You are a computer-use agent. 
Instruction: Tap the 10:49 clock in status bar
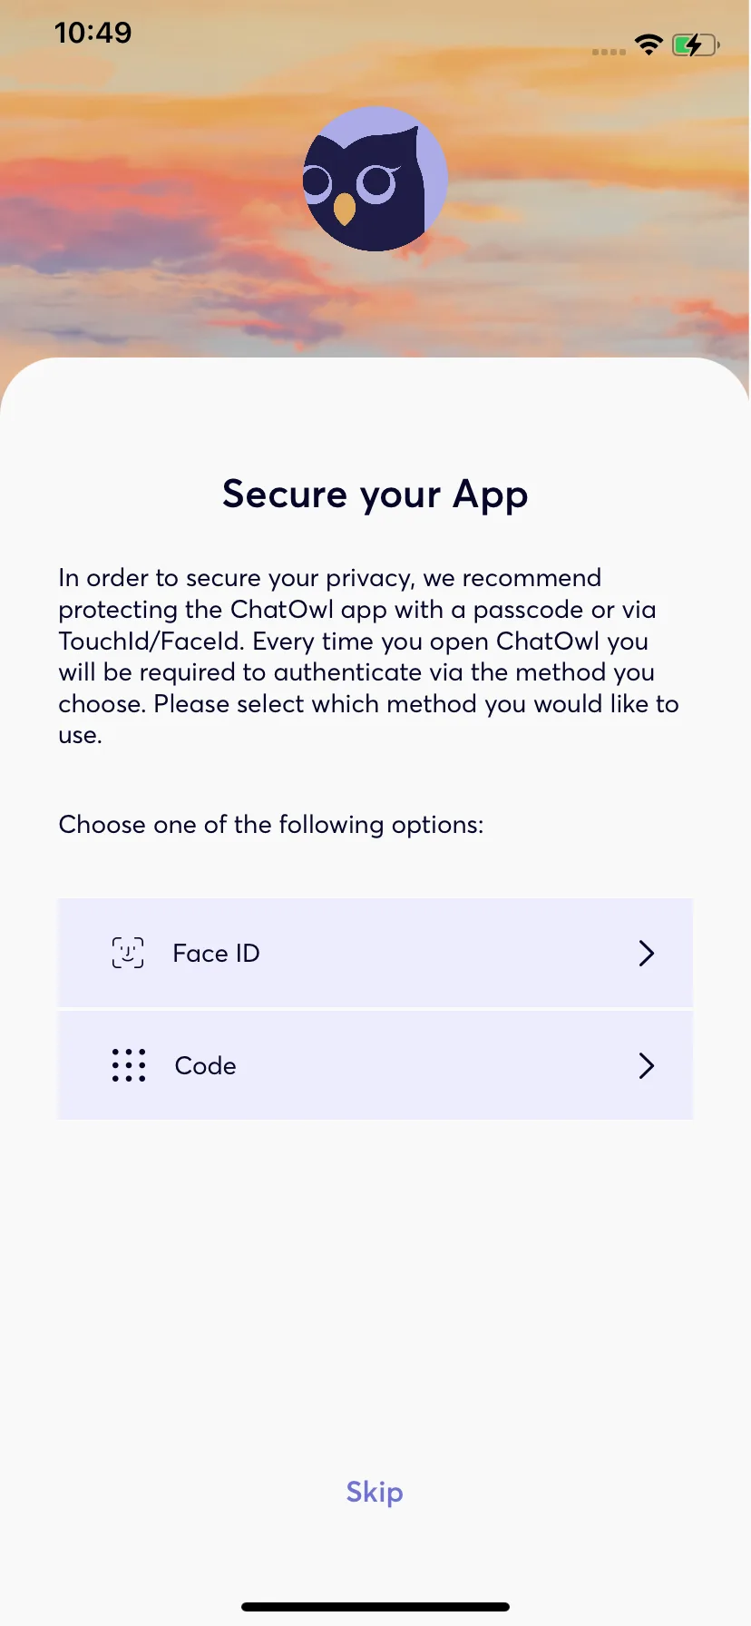[93, 33]
